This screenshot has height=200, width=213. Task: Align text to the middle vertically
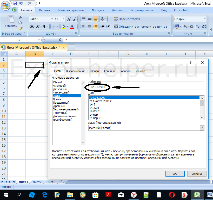[90, 19]
